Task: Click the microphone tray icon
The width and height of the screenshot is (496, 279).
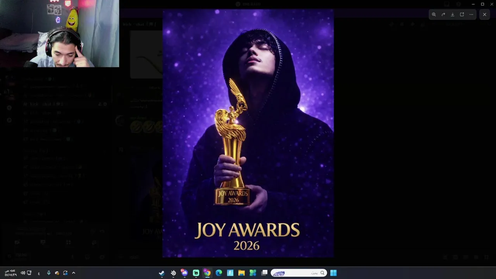Action: click(x=48, y=273)
